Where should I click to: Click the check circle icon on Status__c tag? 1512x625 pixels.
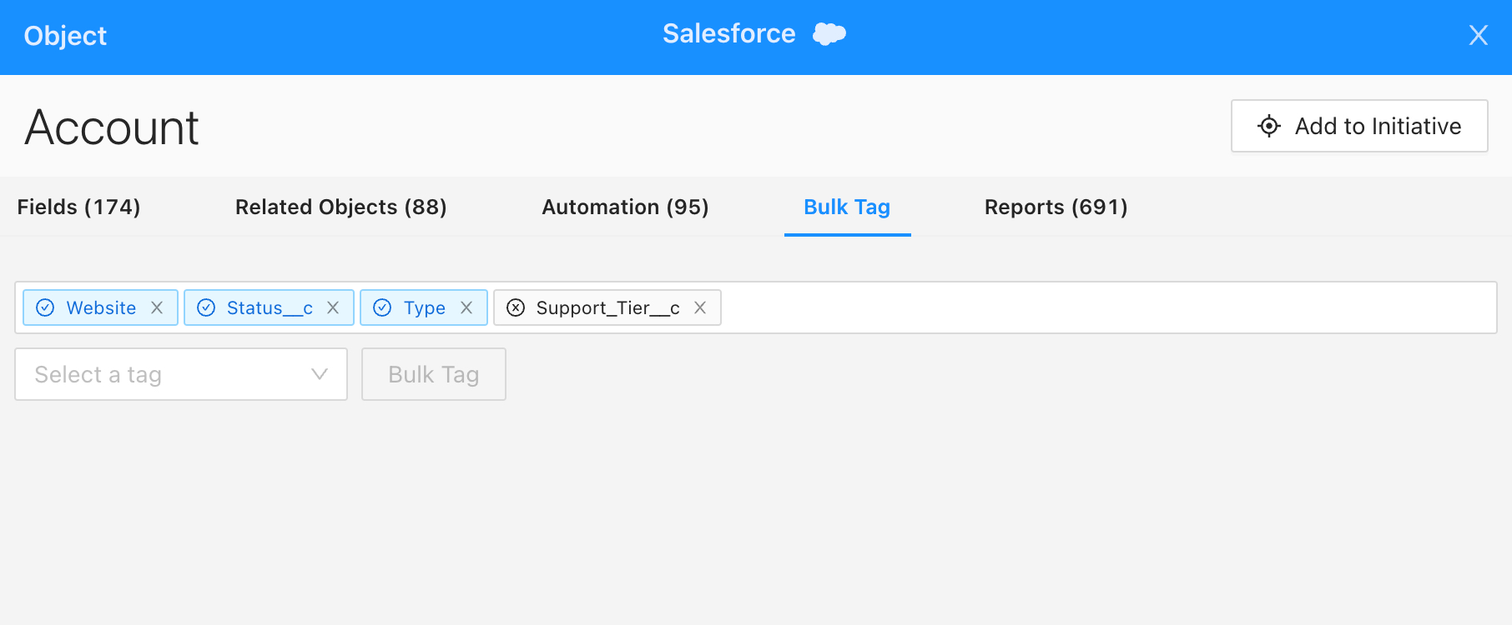coord(206,307)
